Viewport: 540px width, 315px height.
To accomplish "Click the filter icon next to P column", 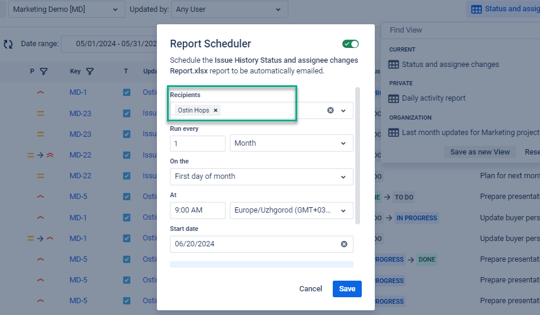I will [44, 72].
